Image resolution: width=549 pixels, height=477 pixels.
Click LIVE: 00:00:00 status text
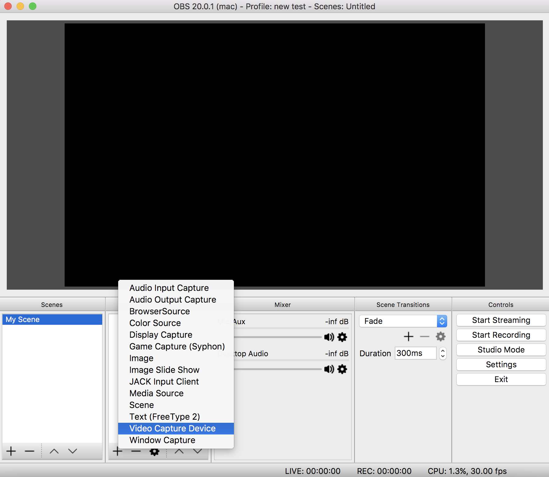tap(313, 471)
